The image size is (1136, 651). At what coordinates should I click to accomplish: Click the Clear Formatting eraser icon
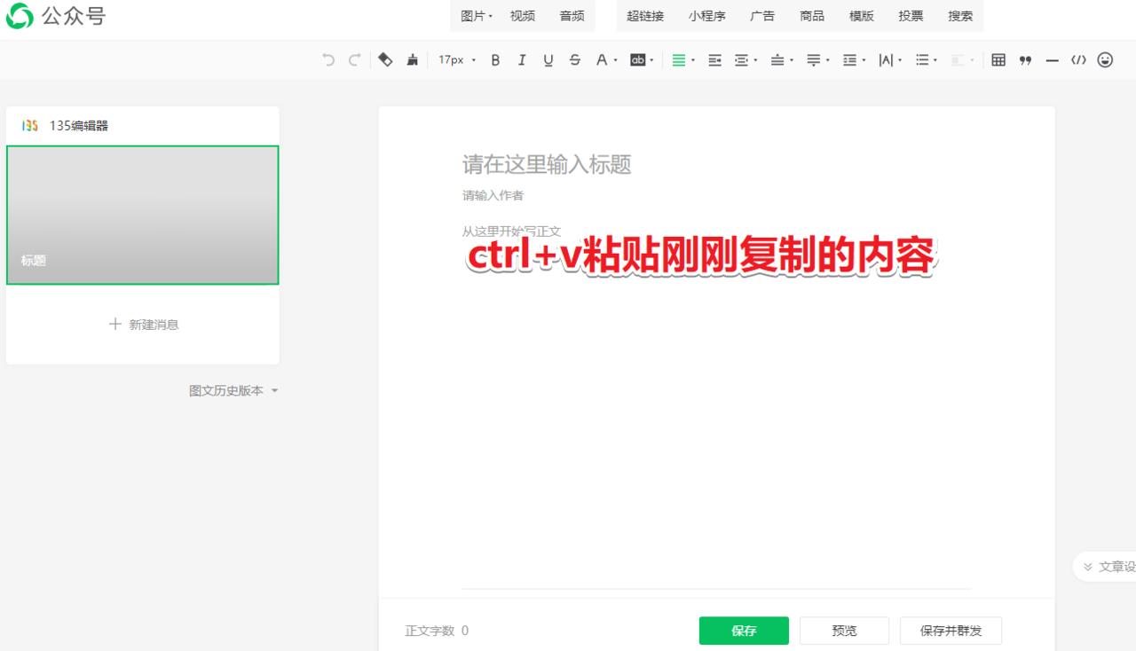coord(385,59)
